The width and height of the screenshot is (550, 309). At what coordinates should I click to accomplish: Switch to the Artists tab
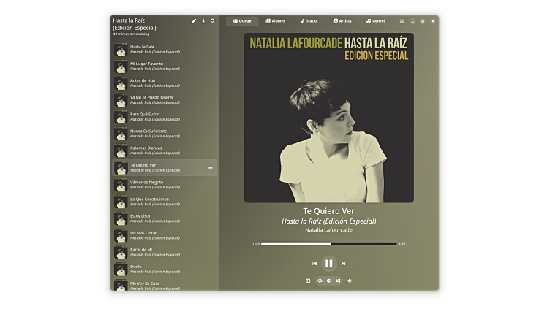(342, 21)
